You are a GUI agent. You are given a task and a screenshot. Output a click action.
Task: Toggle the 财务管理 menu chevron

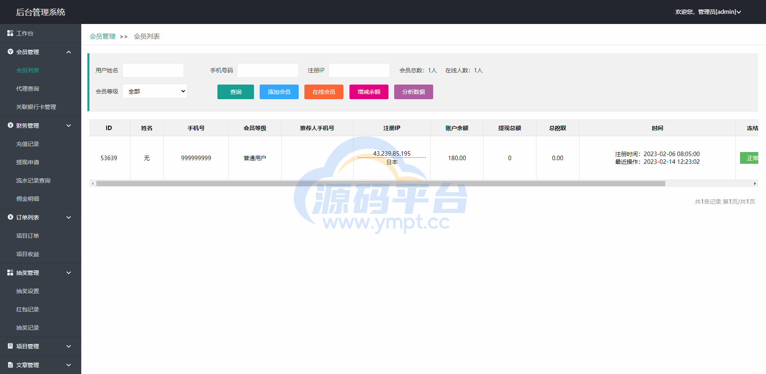click(x=69, y=126)
